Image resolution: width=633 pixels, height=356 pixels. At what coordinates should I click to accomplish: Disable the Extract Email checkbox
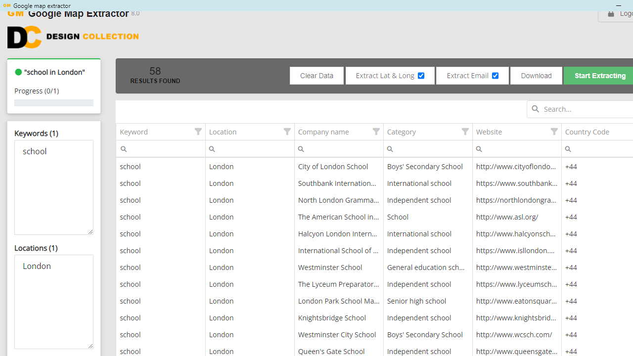click(495, 75)
